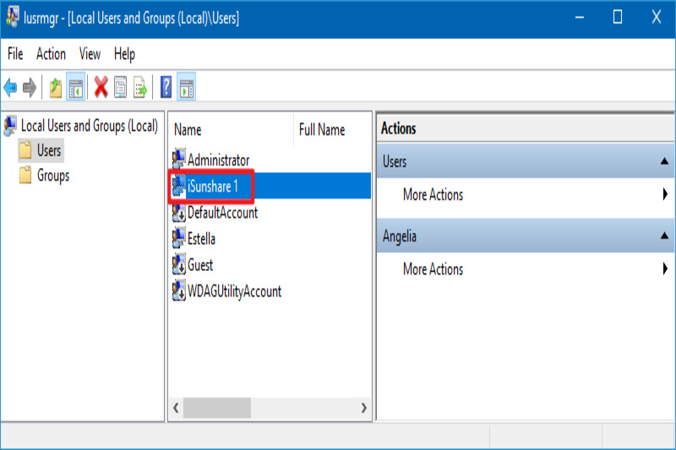Open Properties from the toolbar icon
Image resolution: width=676 pixels, height=450 pixels.
tap(121, 87)
